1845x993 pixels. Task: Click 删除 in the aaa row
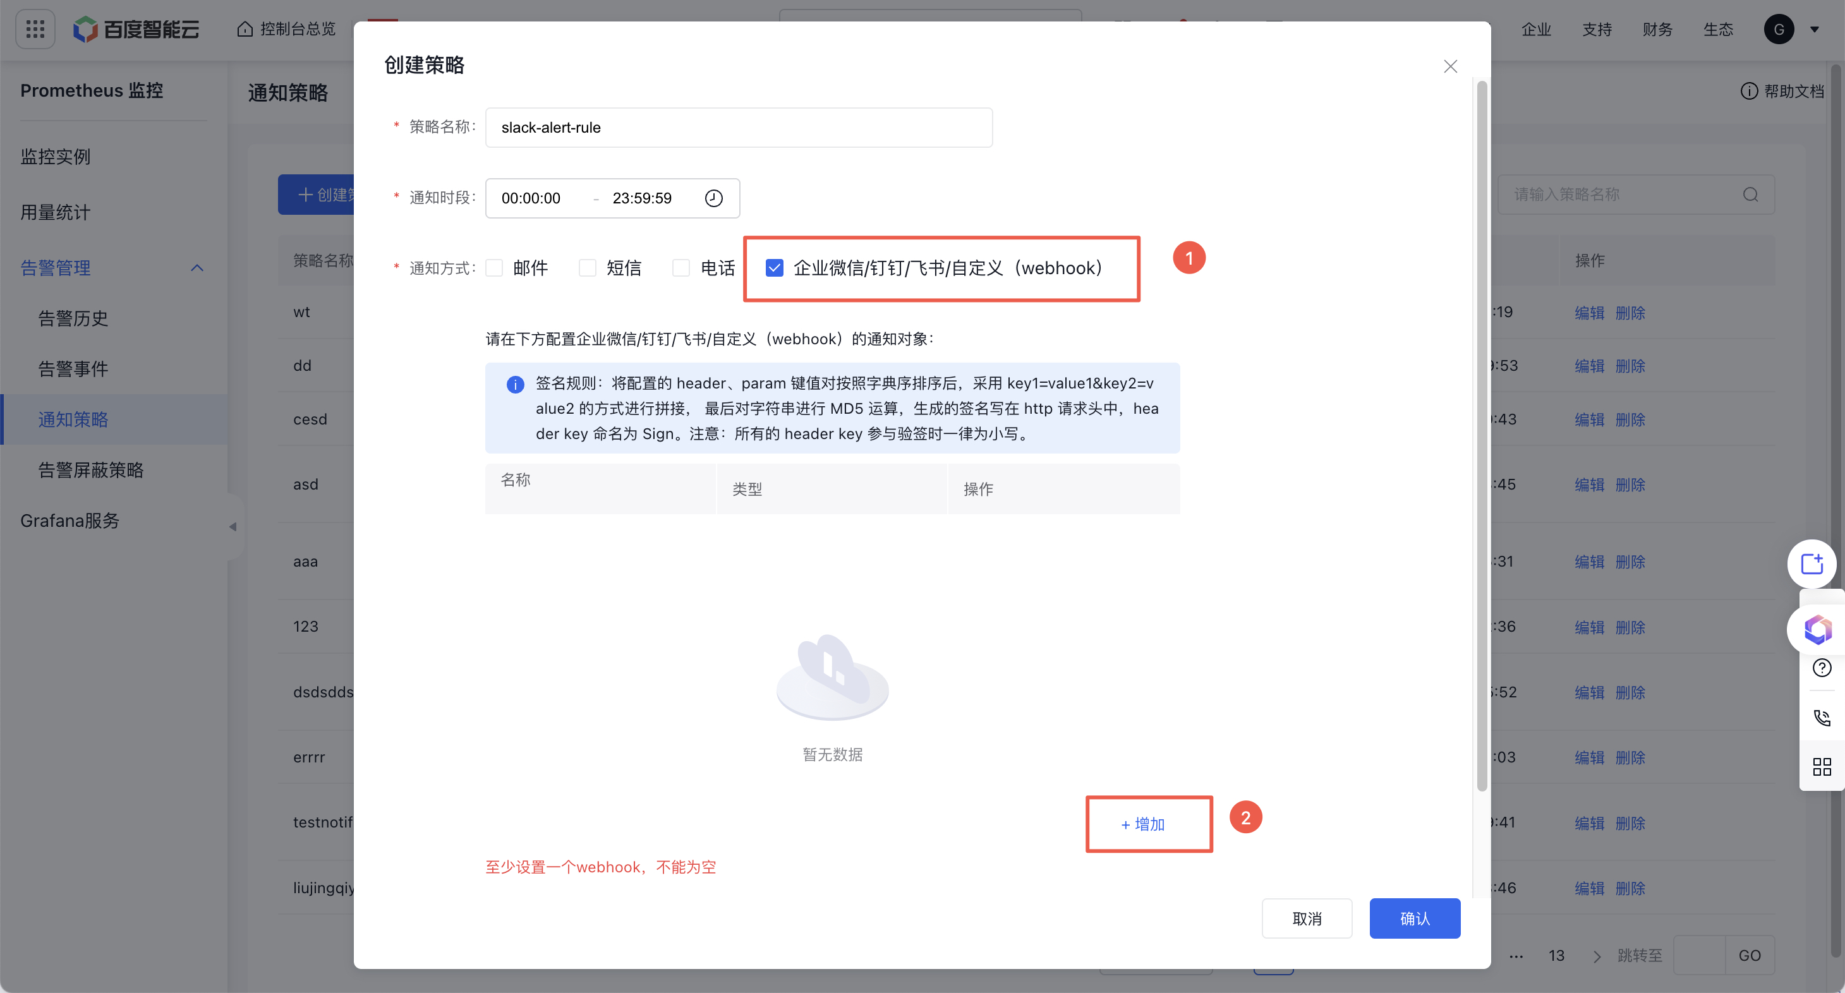coord(1630,563)
